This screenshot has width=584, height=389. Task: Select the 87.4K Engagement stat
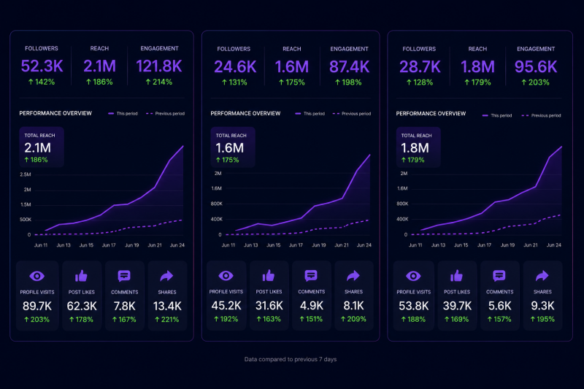(x=349, y=66)
